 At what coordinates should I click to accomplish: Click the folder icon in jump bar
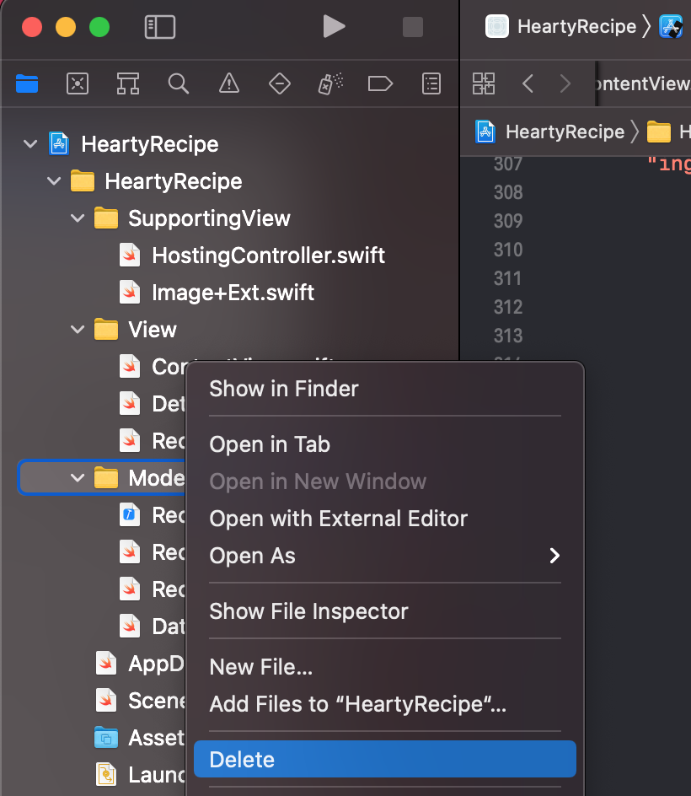658,132
